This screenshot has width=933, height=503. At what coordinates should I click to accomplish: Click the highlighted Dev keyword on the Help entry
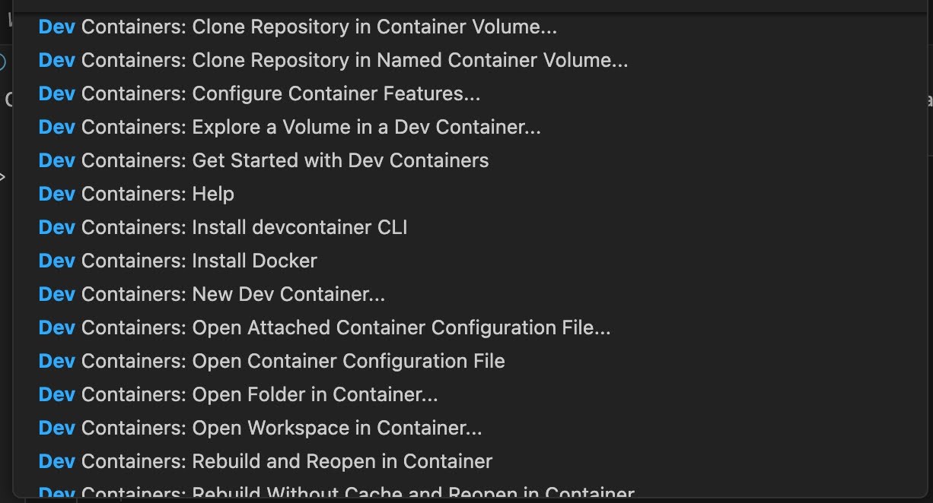tap(56, 194)
